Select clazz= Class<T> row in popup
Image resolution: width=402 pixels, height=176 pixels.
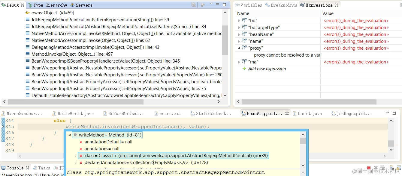(x=173, y=156)
